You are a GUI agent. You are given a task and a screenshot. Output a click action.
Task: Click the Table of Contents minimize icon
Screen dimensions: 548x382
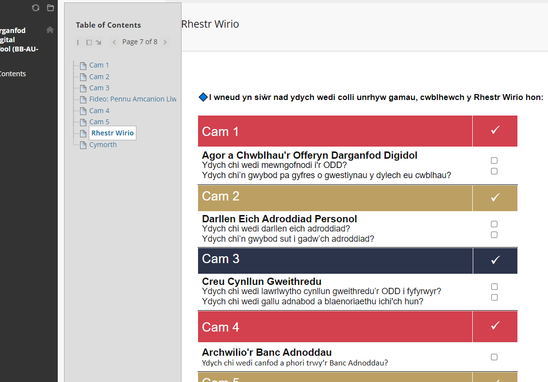[x=78, y=42]
